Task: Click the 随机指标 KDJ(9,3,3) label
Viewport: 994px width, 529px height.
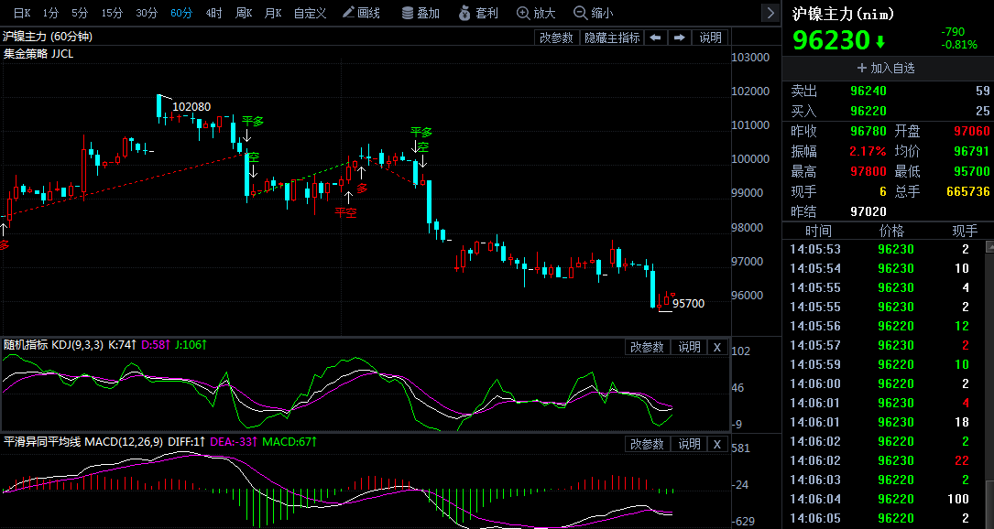Action: click(53, 345)
